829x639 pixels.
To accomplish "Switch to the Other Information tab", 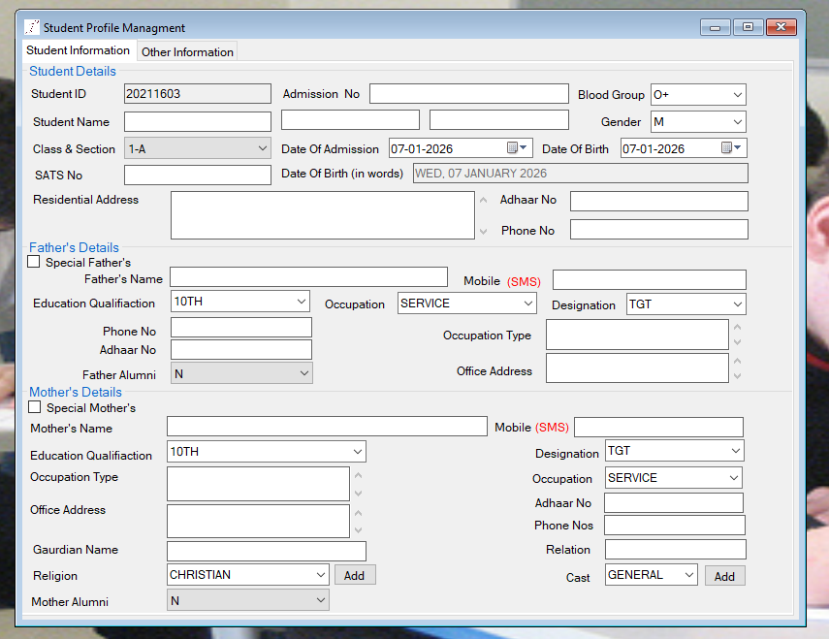I will tap(186, 50).
